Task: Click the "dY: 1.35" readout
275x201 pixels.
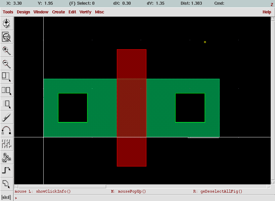Action: (x=156, y=3)
